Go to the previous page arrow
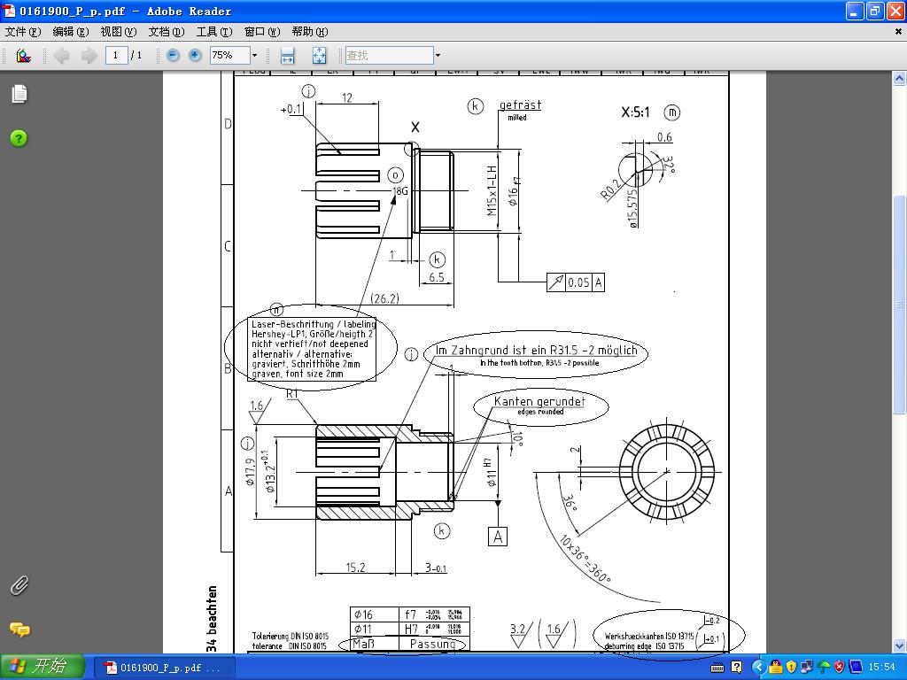The image size is (907, 680). point(61,56)
